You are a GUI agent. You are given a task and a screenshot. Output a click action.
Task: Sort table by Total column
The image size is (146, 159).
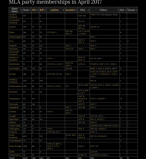tap(27, 10)
